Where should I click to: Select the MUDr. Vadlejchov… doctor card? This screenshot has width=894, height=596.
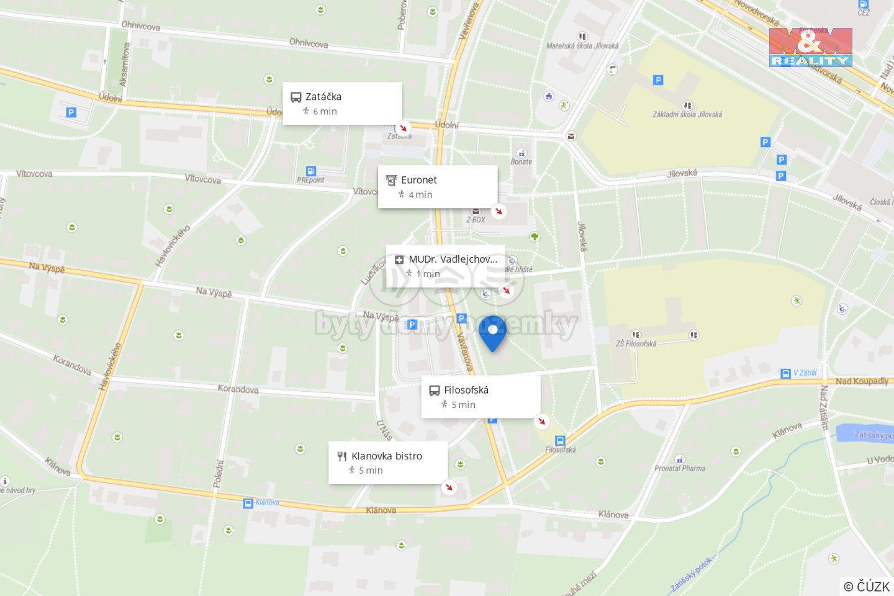(x=445, y=266)
